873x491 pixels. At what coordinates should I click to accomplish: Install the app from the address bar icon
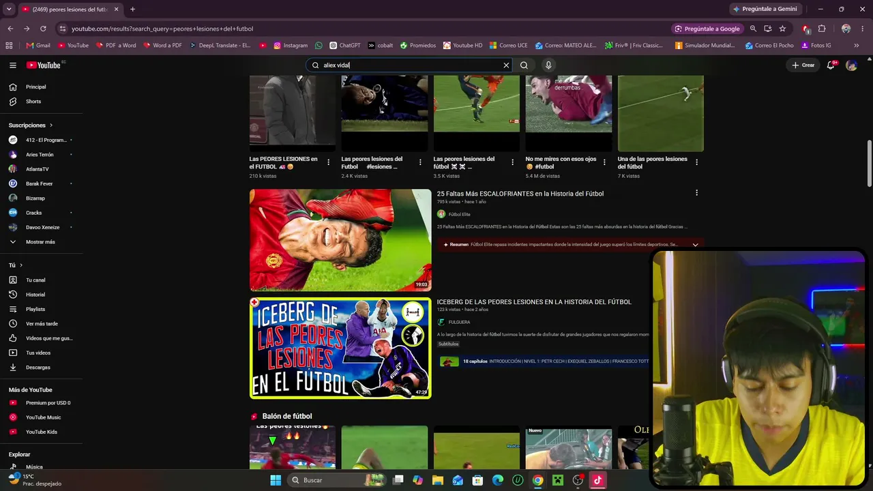pyautogui.click(x=768, y=29)
